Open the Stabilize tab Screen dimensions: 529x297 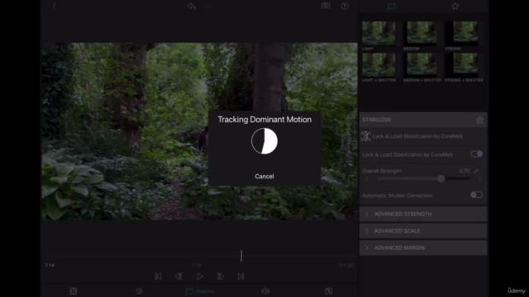(x=200, y=291)
